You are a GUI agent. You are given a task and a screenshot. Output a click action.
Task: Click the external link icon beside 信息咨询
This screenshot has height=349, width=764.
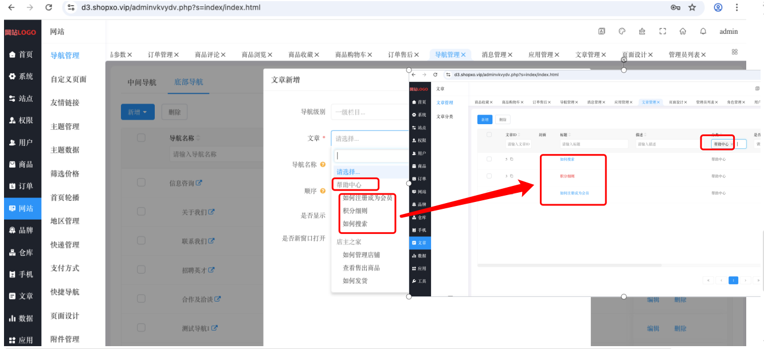[x=199, y=183]
